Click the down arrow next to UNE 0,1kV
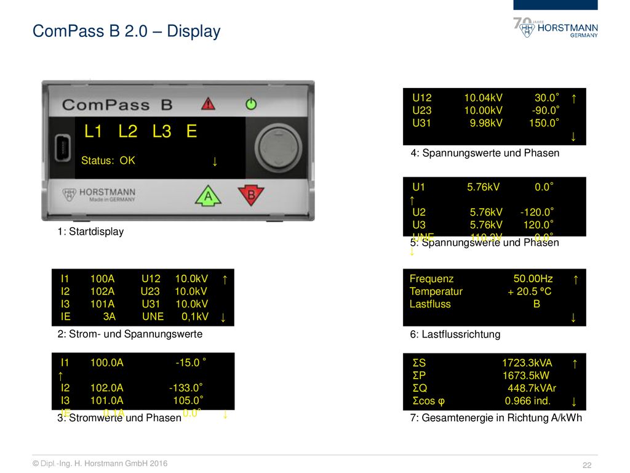The image size is (630, 473). [223, 318]
